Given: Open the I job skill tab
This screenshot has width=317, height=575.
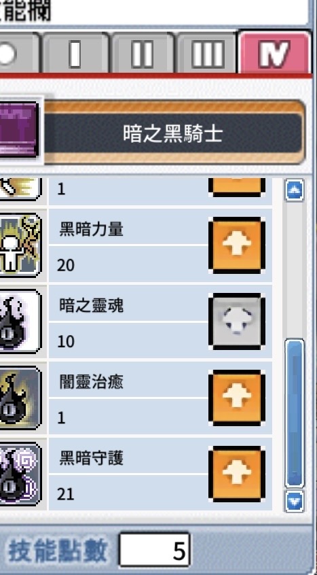Looking at the screenshot, I should pos(75,54).
